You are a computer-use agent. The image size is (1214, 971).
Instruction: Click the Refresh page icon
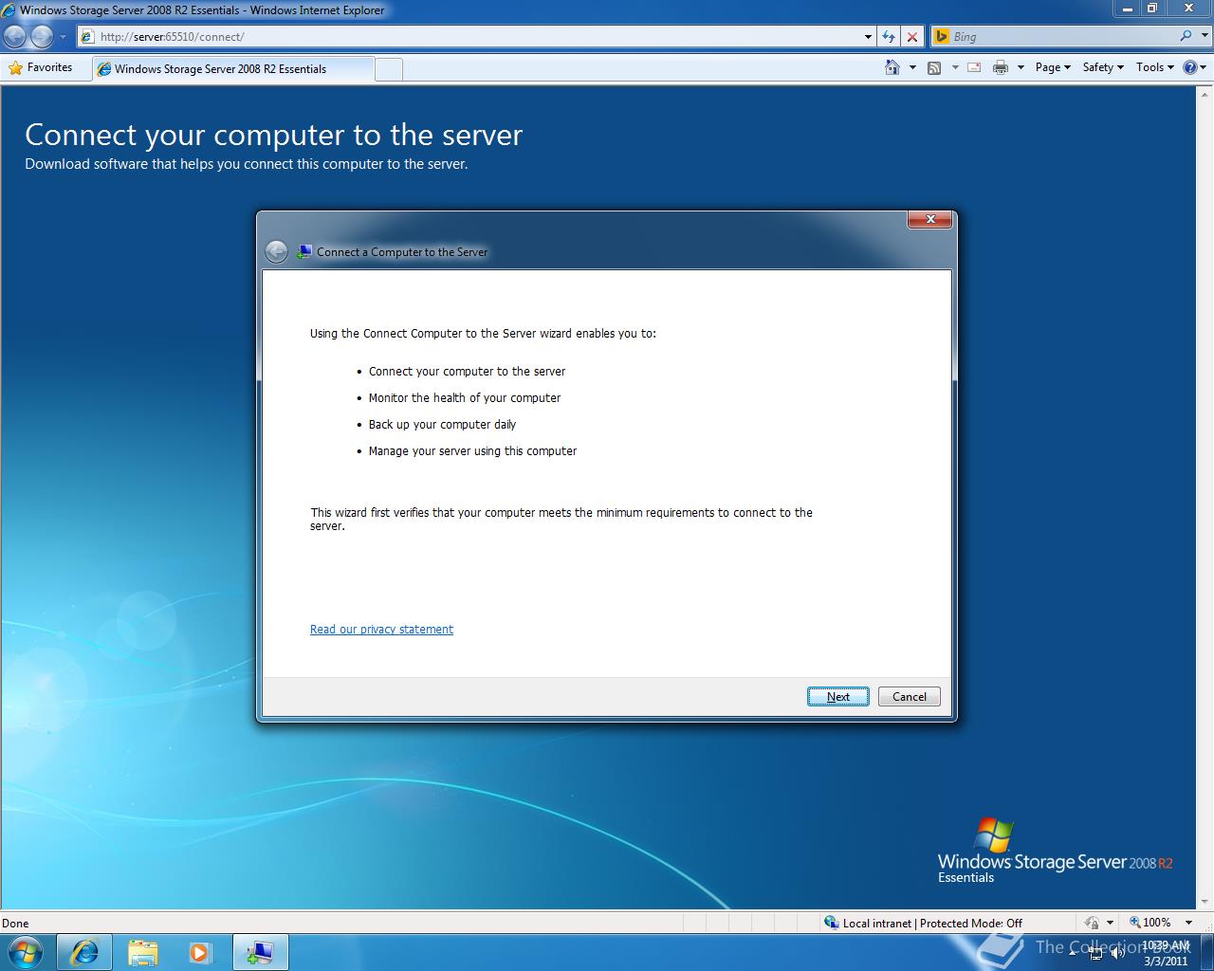[x=889, y=36]
